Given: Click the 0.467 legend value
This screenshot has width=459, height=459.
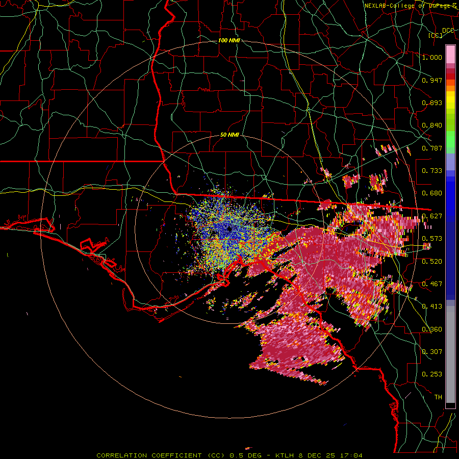Looking at the screenshot, I should [432, 284].
